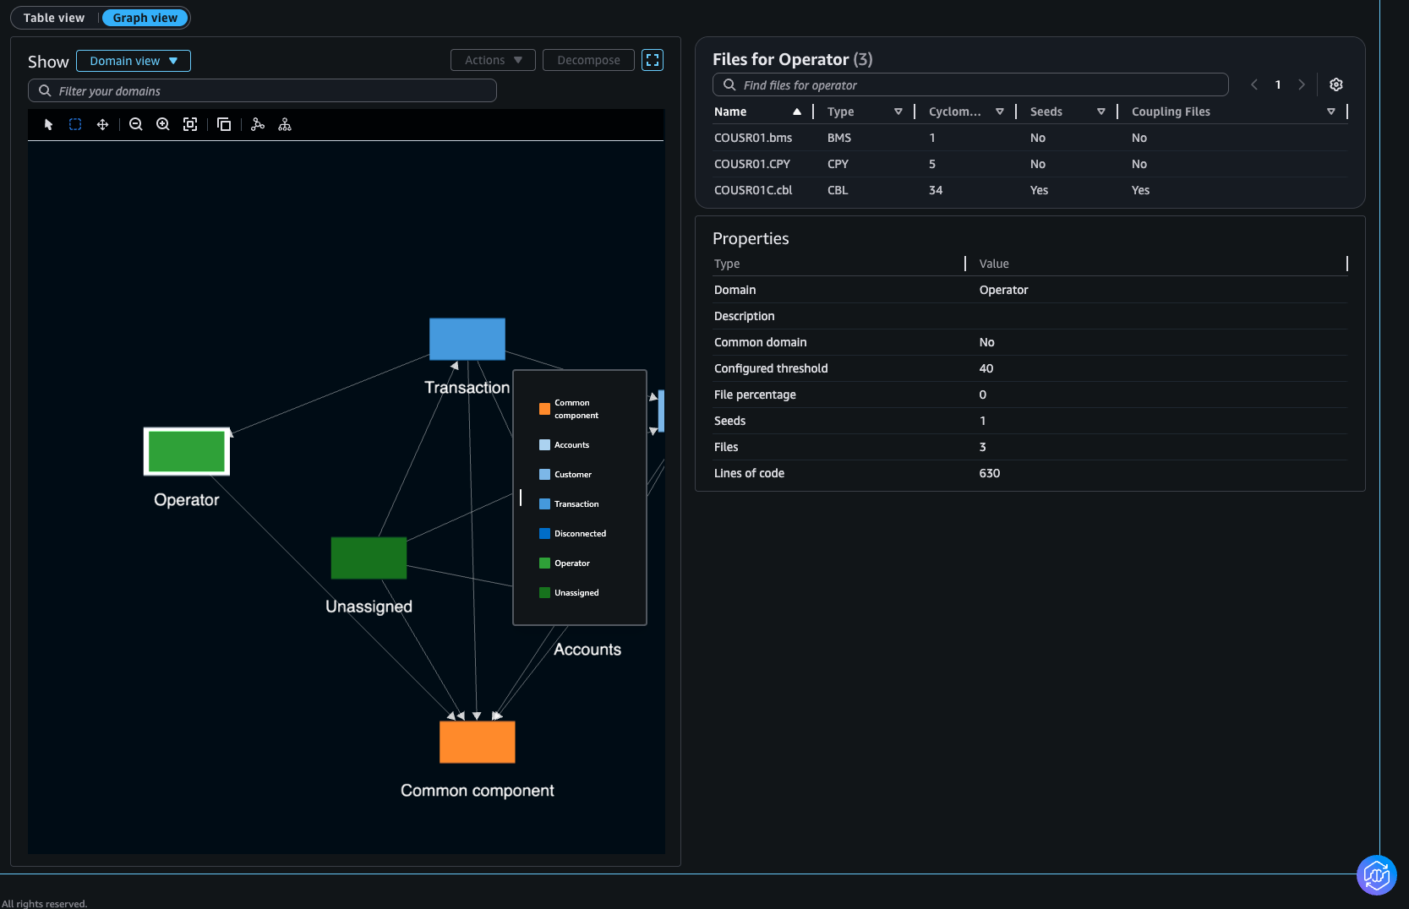The height and width of the screenshot is (909, 1409).
Task: Toggle fullscreen graph mode
Action: [x=653, y=60]
